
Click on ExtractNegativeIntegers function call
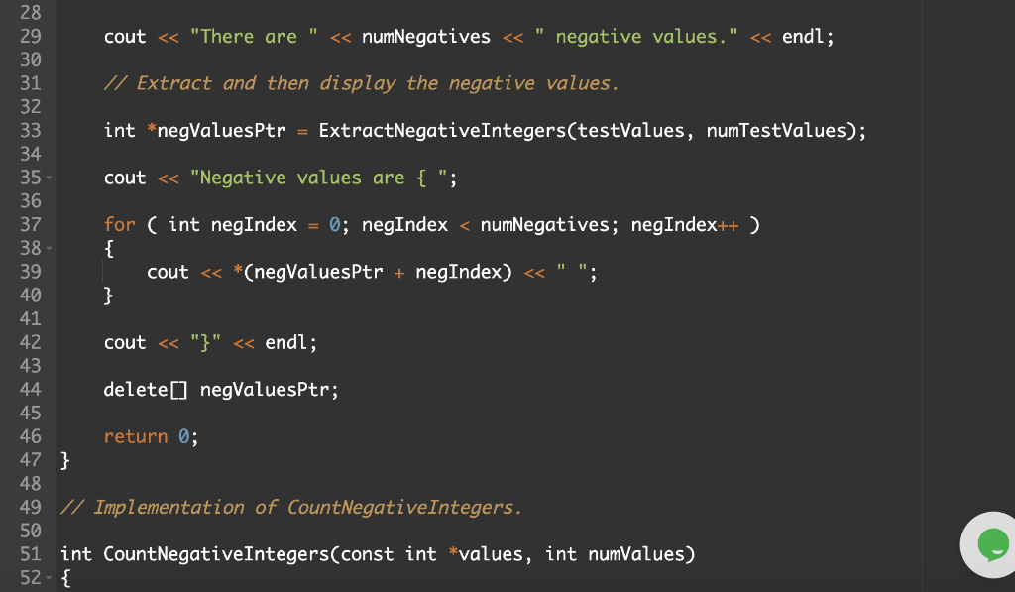point(443,130)
